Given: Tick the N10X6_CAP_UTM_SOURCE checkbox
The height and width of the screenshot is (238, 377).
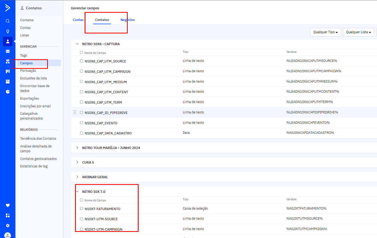Looking at the screenshot, I should click(81, 61).
